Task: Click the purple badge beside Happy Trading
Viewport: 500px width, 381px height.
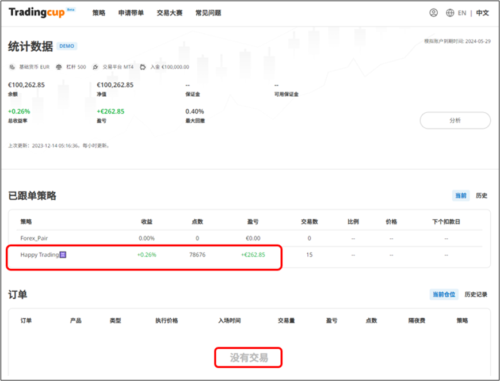Action: click(x=63, y=254)
